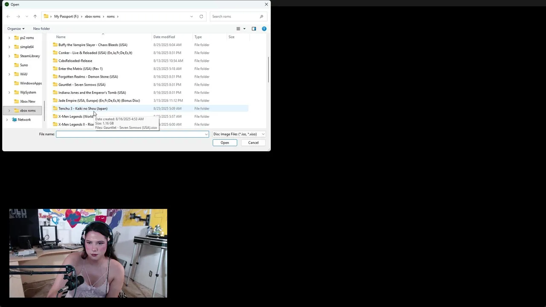This screenshot has width=546, height=307.
Task: Go back using the Back arrow
Action: 8,17
